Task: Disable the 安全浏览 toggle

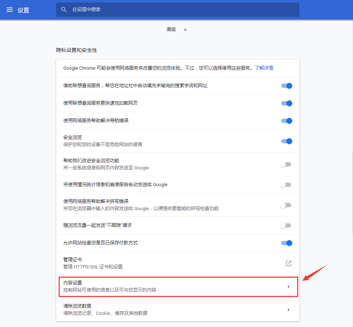Action: coord(286,141)
